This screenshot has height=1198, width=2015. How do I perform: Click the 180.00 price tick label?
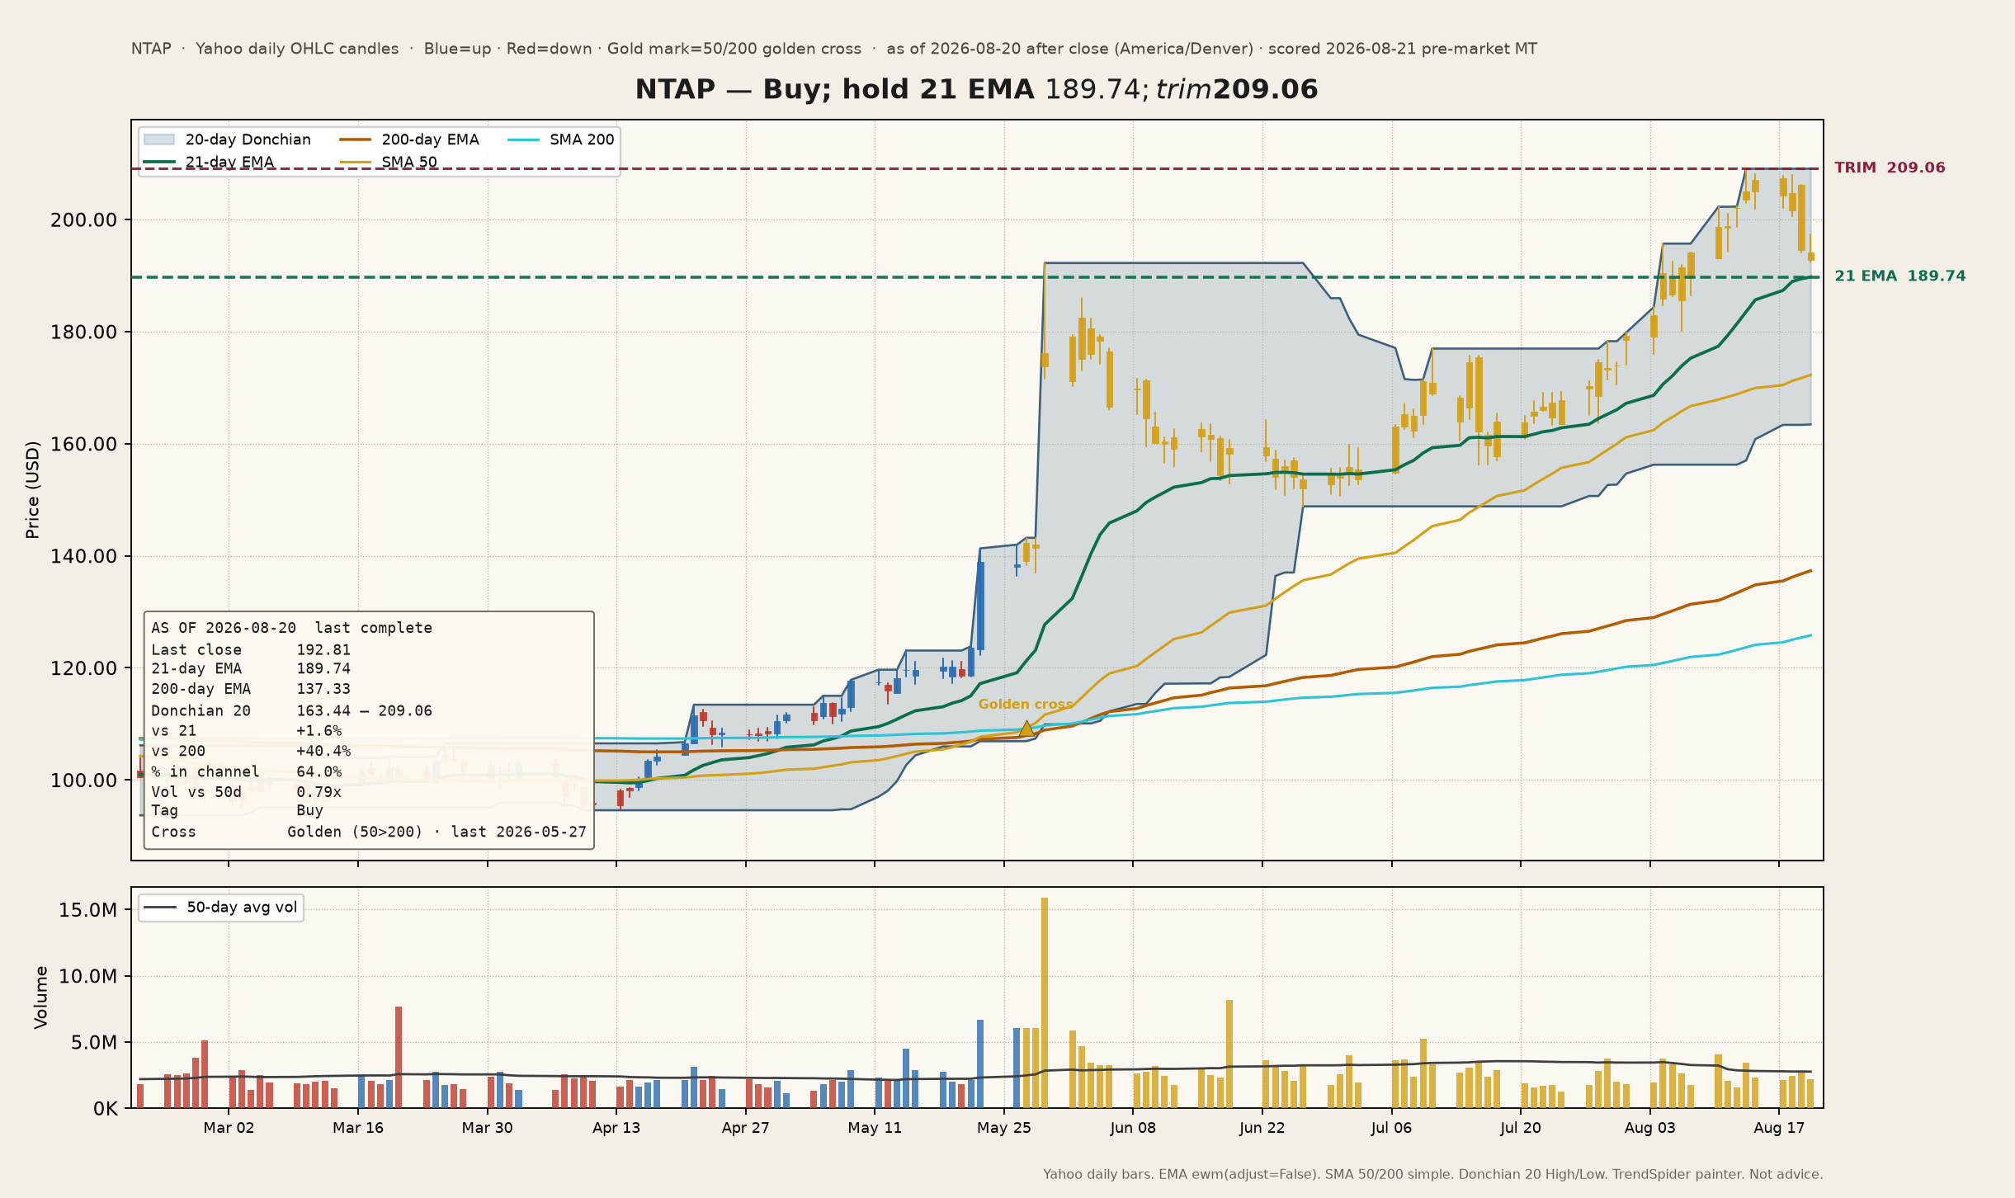[83, 333]
